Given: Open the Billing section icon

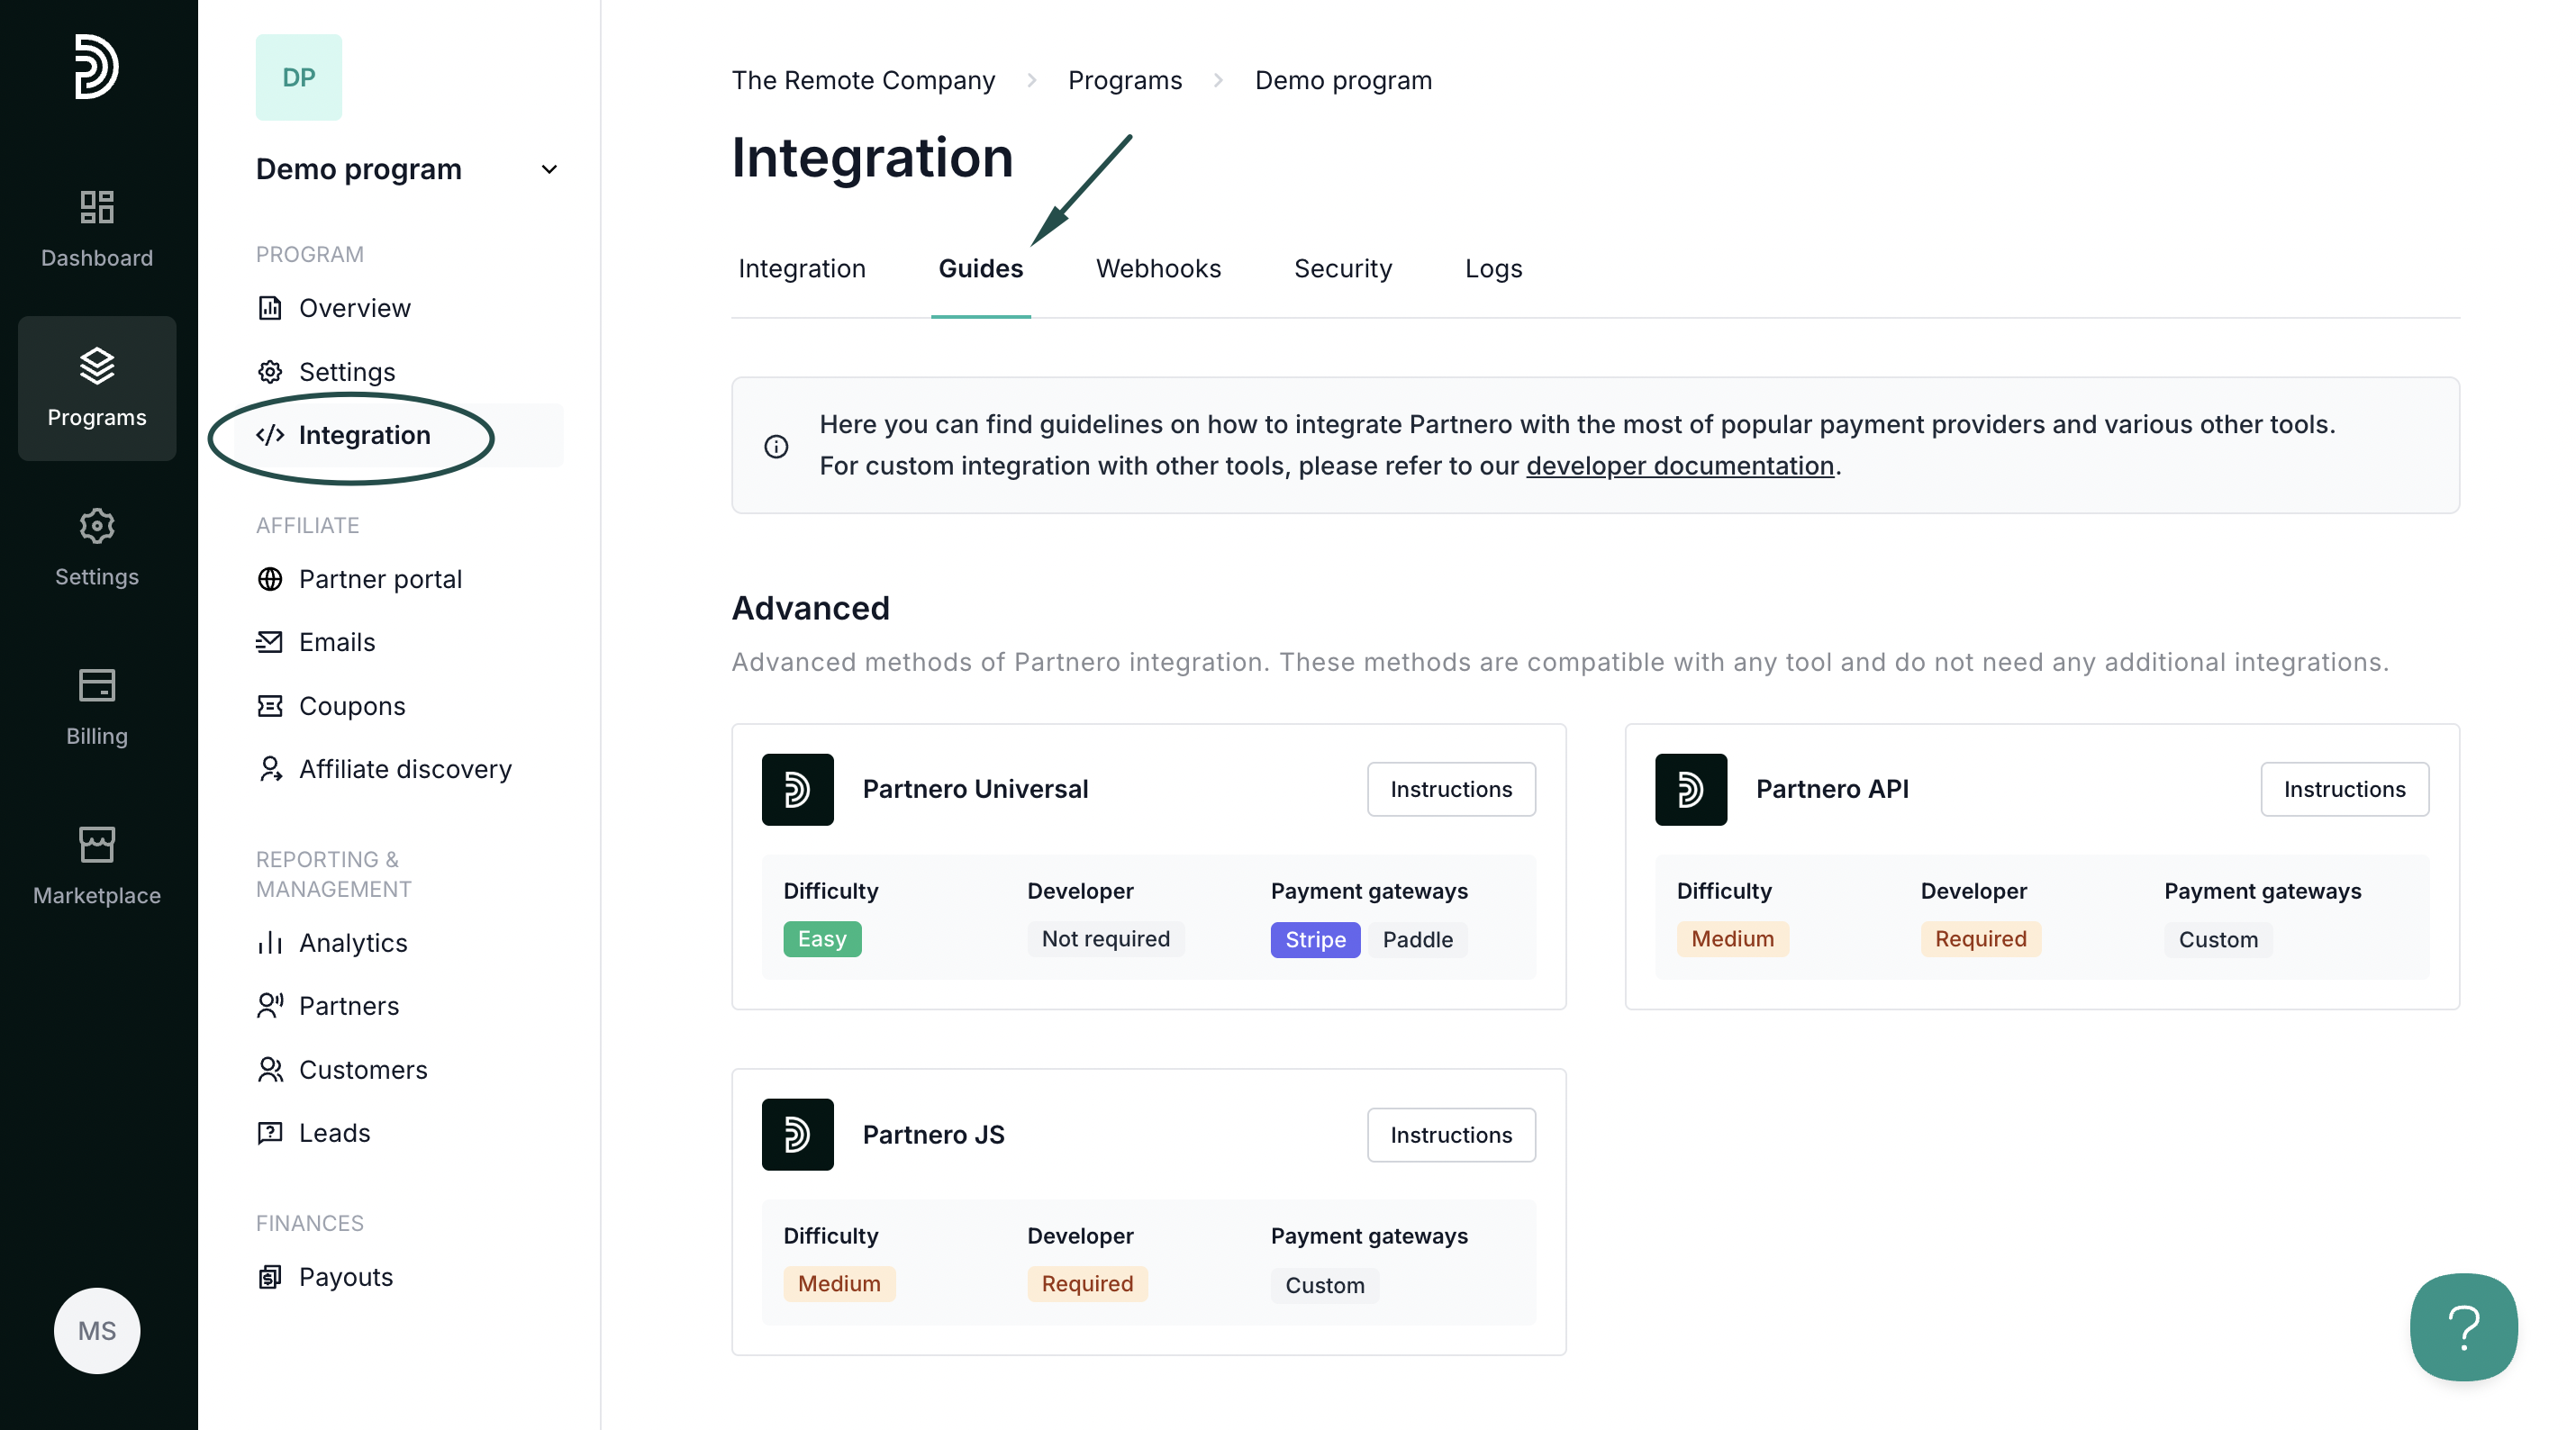Looking at the screenshot, I should pos(96,707).
